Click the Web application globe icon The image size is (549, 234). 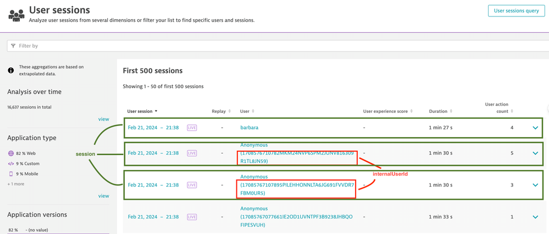10,154
